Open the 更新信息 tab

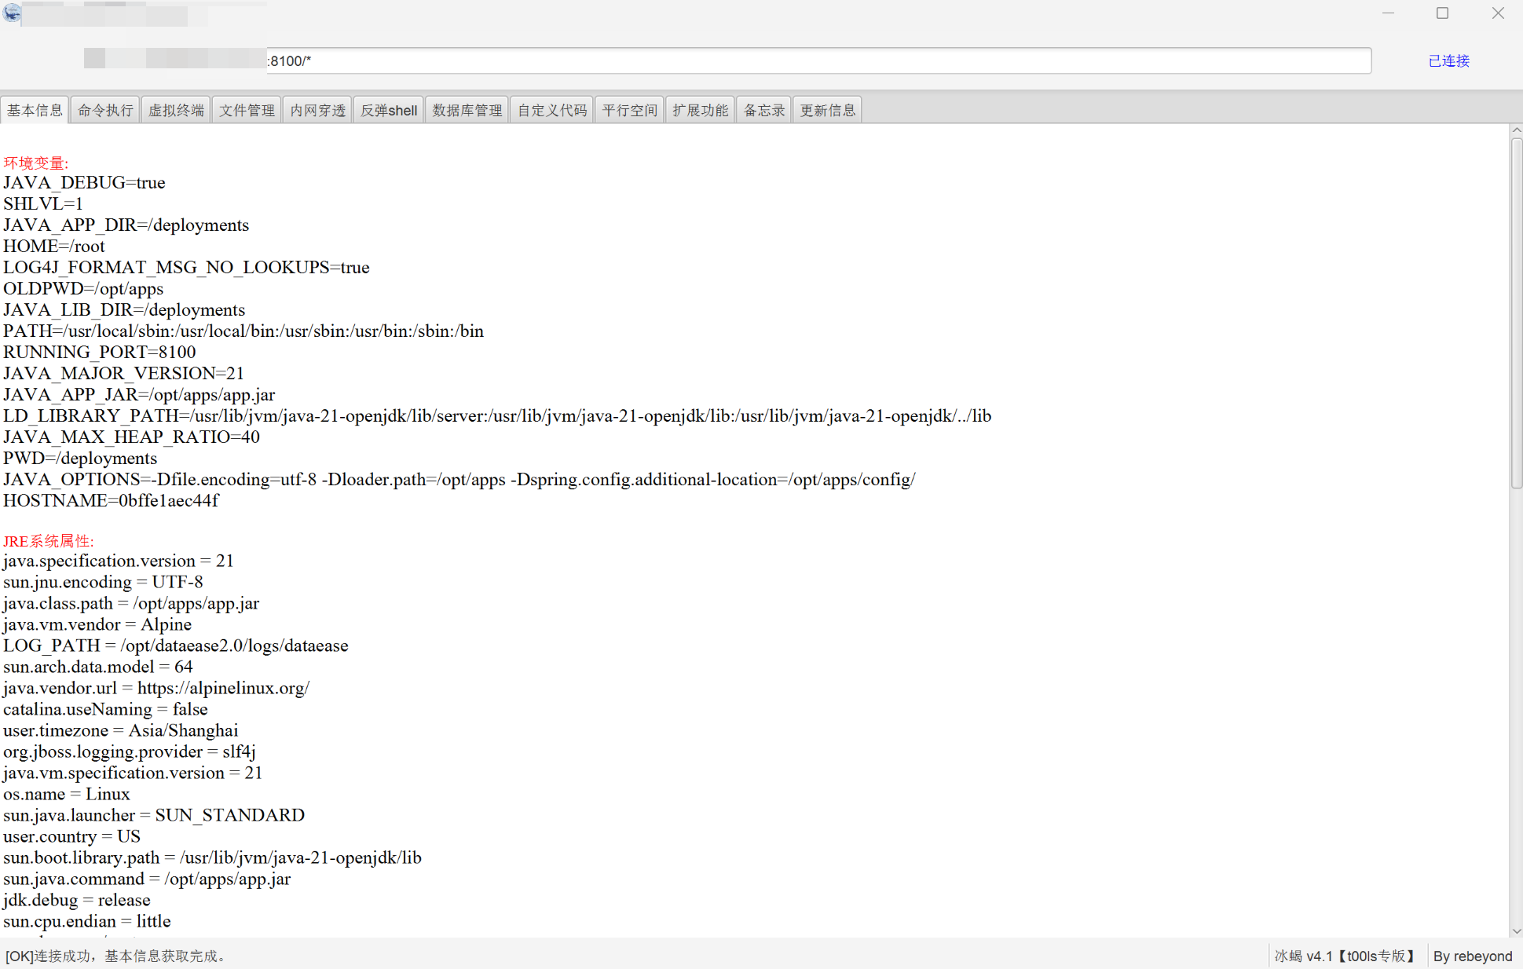tap(827, 110)
